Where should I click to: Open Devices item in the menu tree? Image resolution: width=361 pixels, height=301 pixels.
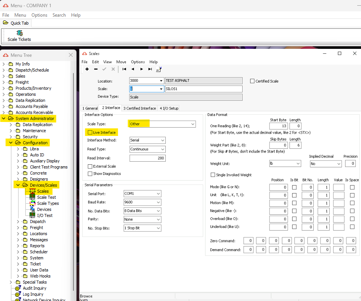(44, 209)
